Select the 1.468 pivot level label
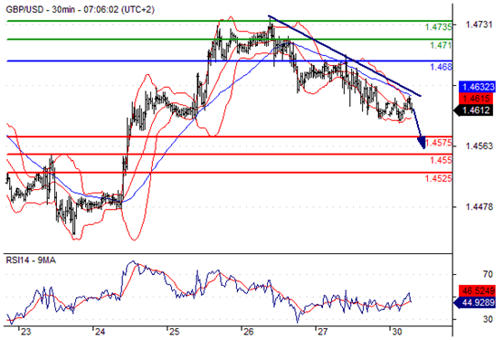This screenshot has width=504, height=340. [441, 67]
